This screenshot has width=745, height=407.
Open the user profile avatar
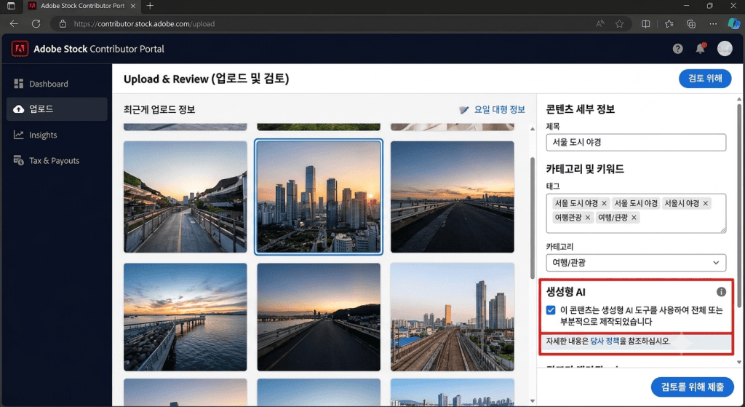[x=725, y=49]
